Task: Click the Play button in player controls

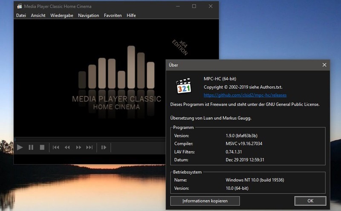Action: (20, 147)
